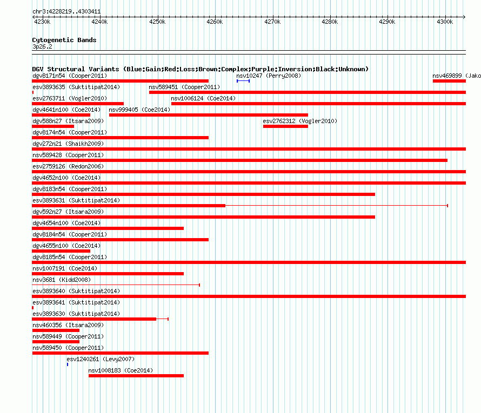Select nsv1008183 (Coe2014) label
Viewport: 481px width, 413px height.
[x=121, y=370]
